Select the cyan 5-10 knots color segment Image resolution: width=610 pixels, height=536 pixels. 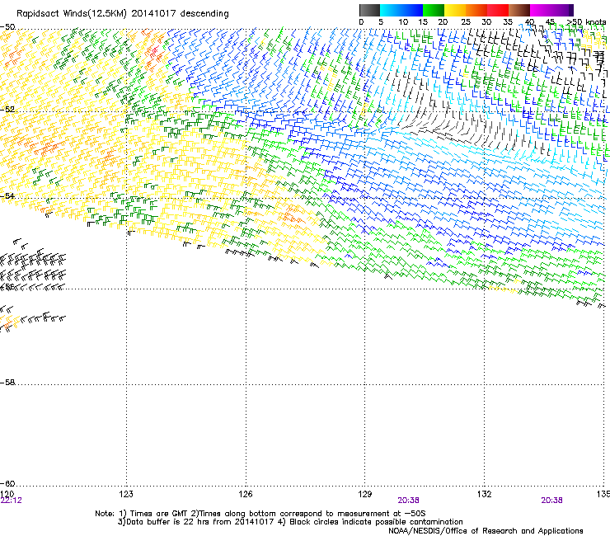tap(391, 10)
